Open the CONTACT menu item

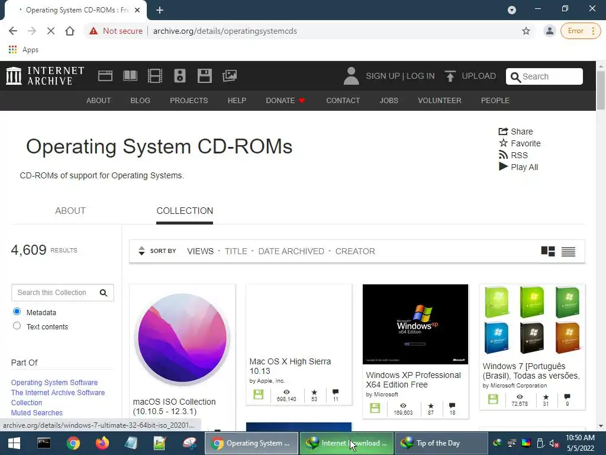coord(343,101)
